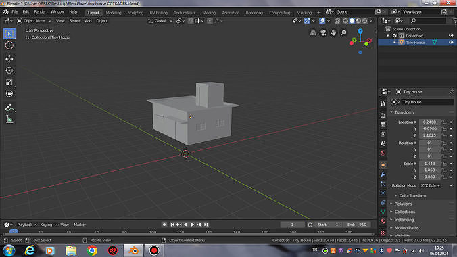
Task: Toggle viewport overlays
Action: click(322, 21)
